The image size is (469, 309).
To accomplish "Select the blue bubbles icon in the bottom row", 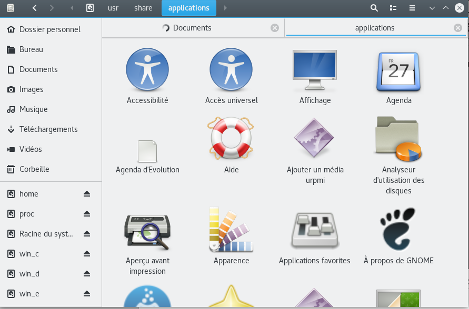I will 147,296.
